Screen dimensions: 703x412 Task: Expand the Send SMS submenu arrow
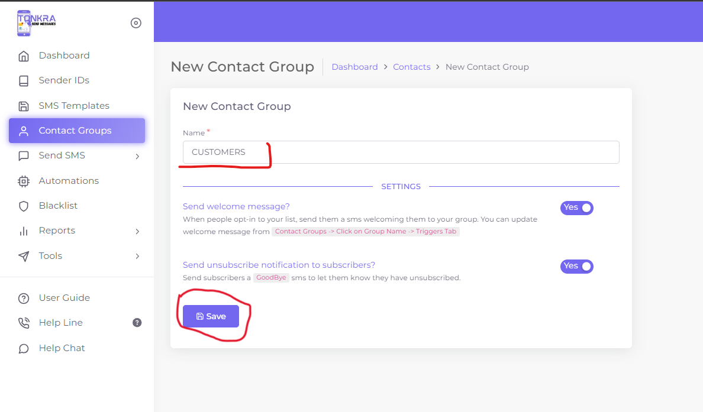pyautogui.click(x=137, y=157)
